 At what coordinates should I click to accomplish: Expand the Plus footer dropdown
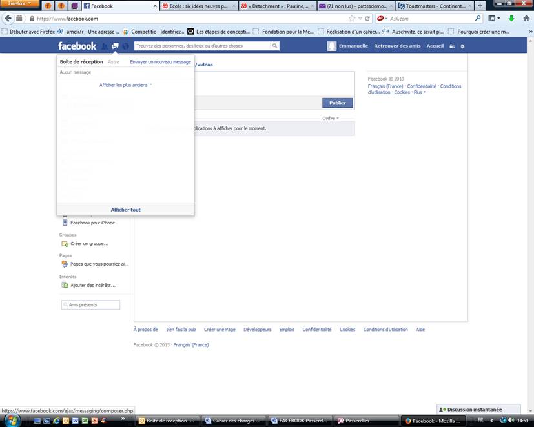point(420,92)
